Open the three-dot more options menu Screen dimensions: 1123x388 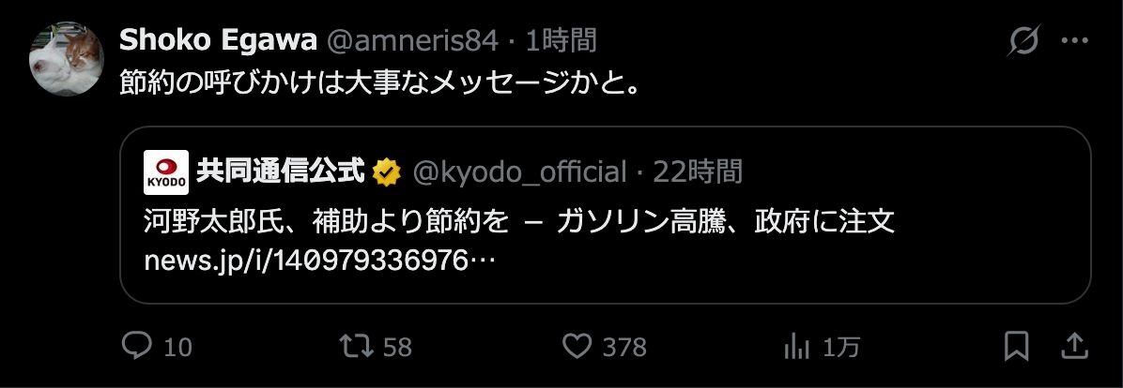pos(1074,41)
